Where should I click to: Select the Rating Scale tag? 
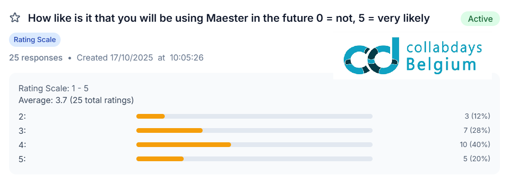[35, 40]
